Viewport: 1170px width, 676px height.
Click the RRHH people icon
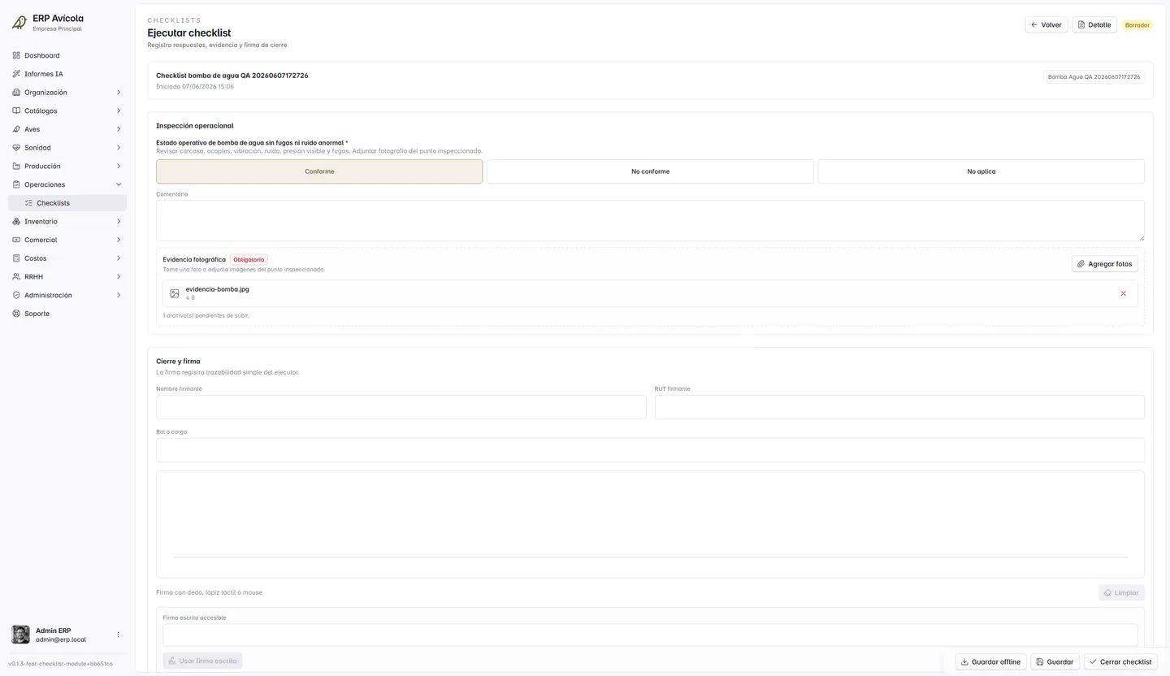click(x=16, y=276)
